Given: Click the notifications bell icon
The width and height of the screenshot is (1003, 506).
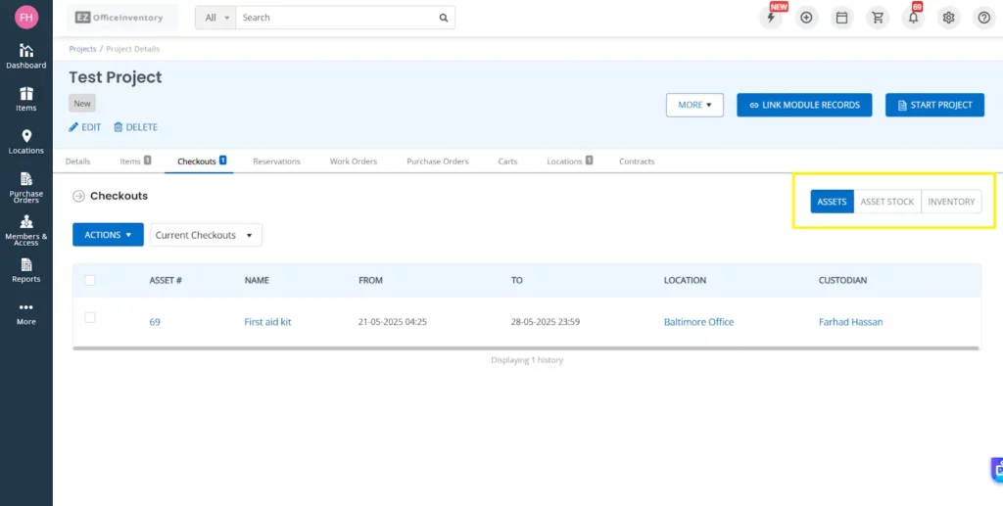Looking at the screenshot, I should [x=913, y=18].
